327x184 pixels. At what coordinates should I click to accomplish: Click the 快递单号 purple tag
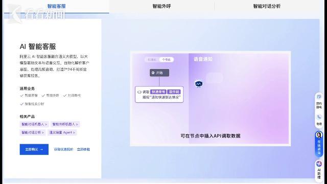coord(158,92)
